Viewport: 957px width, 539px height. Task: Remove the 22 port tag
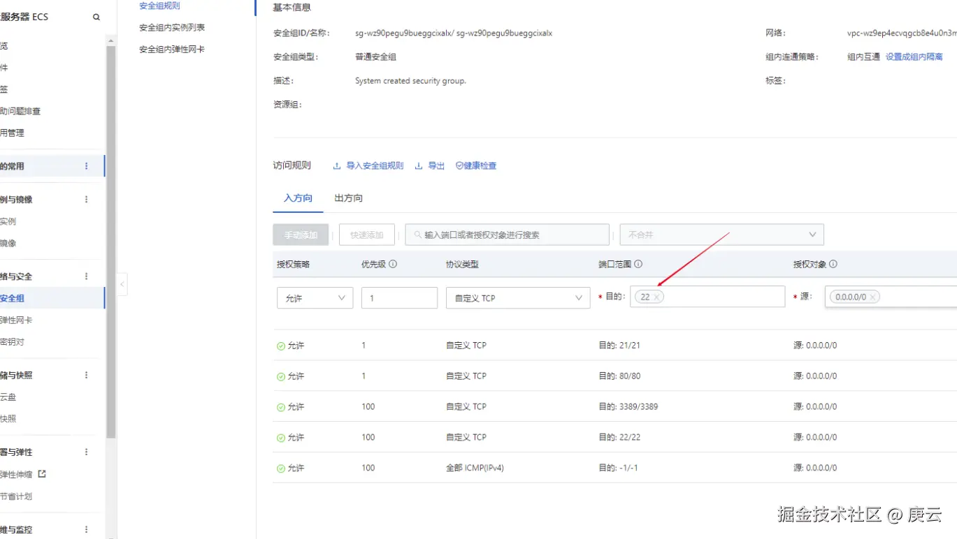click(656, 297)
